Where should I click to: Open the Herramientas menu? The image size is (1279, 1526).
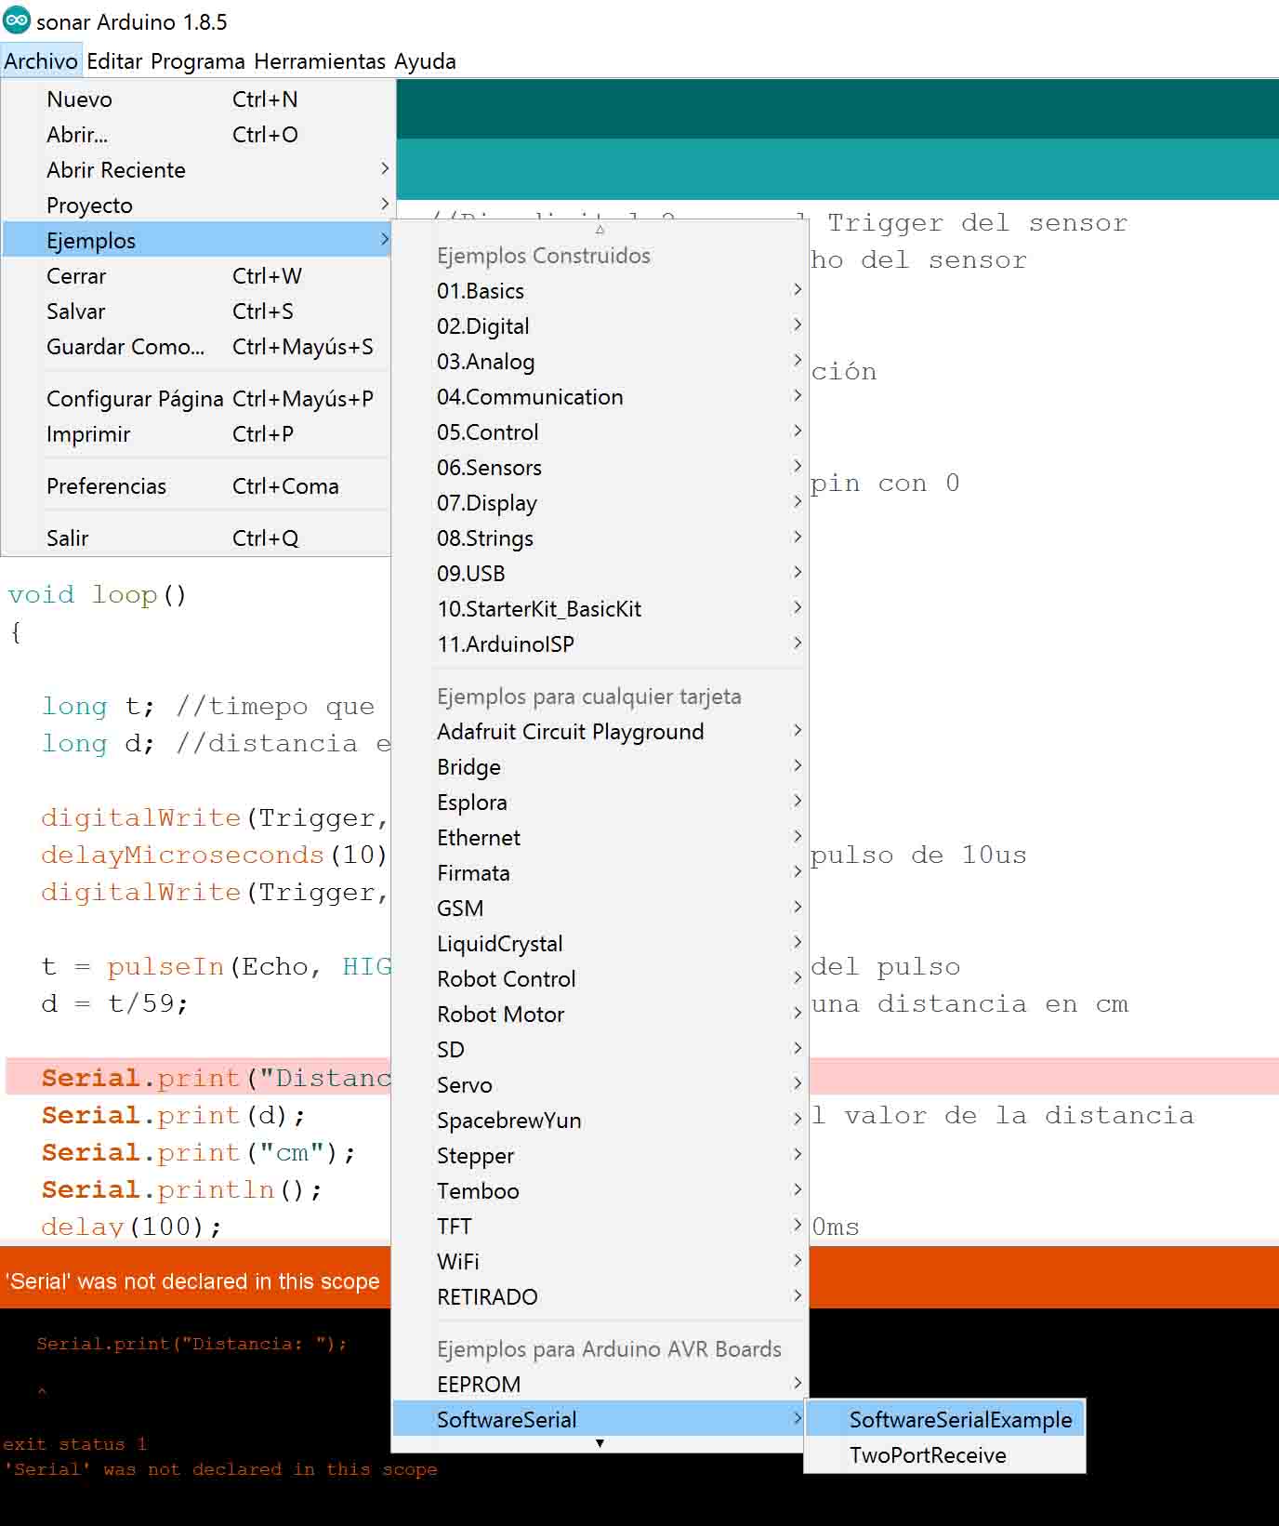point(320,61)
